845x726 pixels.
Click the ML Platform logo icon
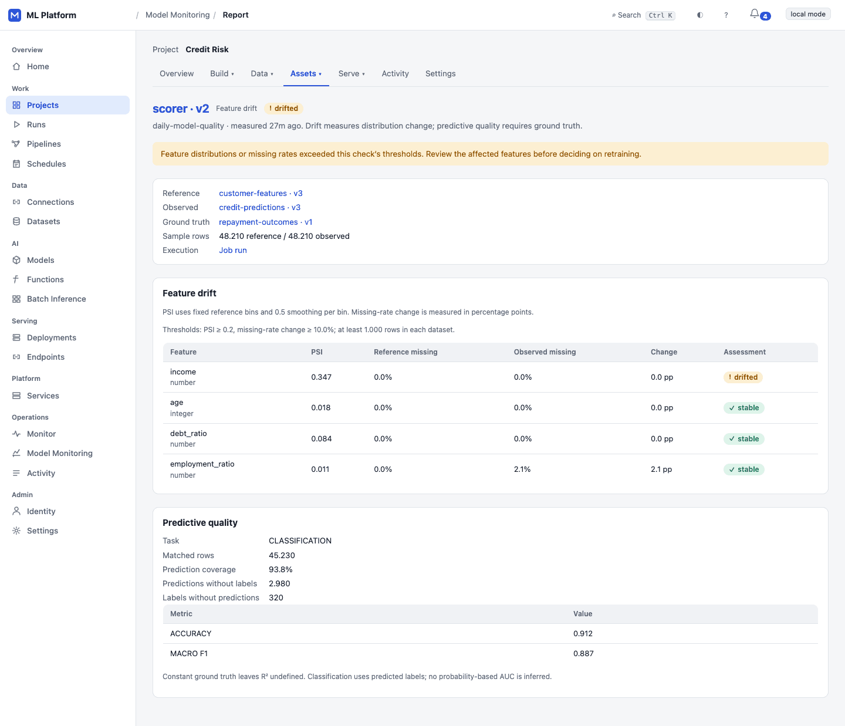coord(15,15)
